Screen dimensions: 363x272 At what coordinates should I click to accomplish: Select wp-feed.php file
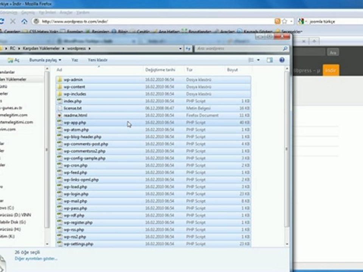pos(153,173)
